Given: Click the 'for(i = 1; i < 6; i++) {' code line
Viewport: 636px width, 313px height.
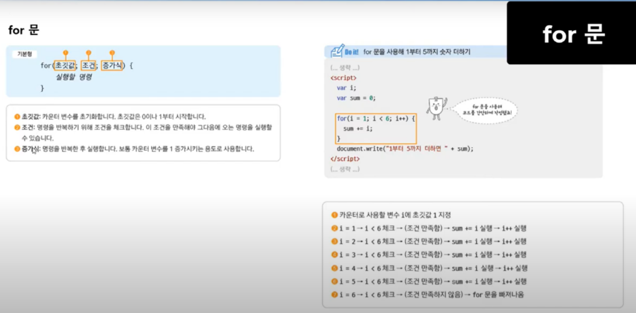Looking at the screenshot, I should pos(375,118).
